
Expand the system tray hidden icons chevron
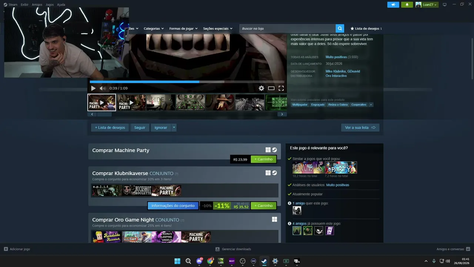426,261
